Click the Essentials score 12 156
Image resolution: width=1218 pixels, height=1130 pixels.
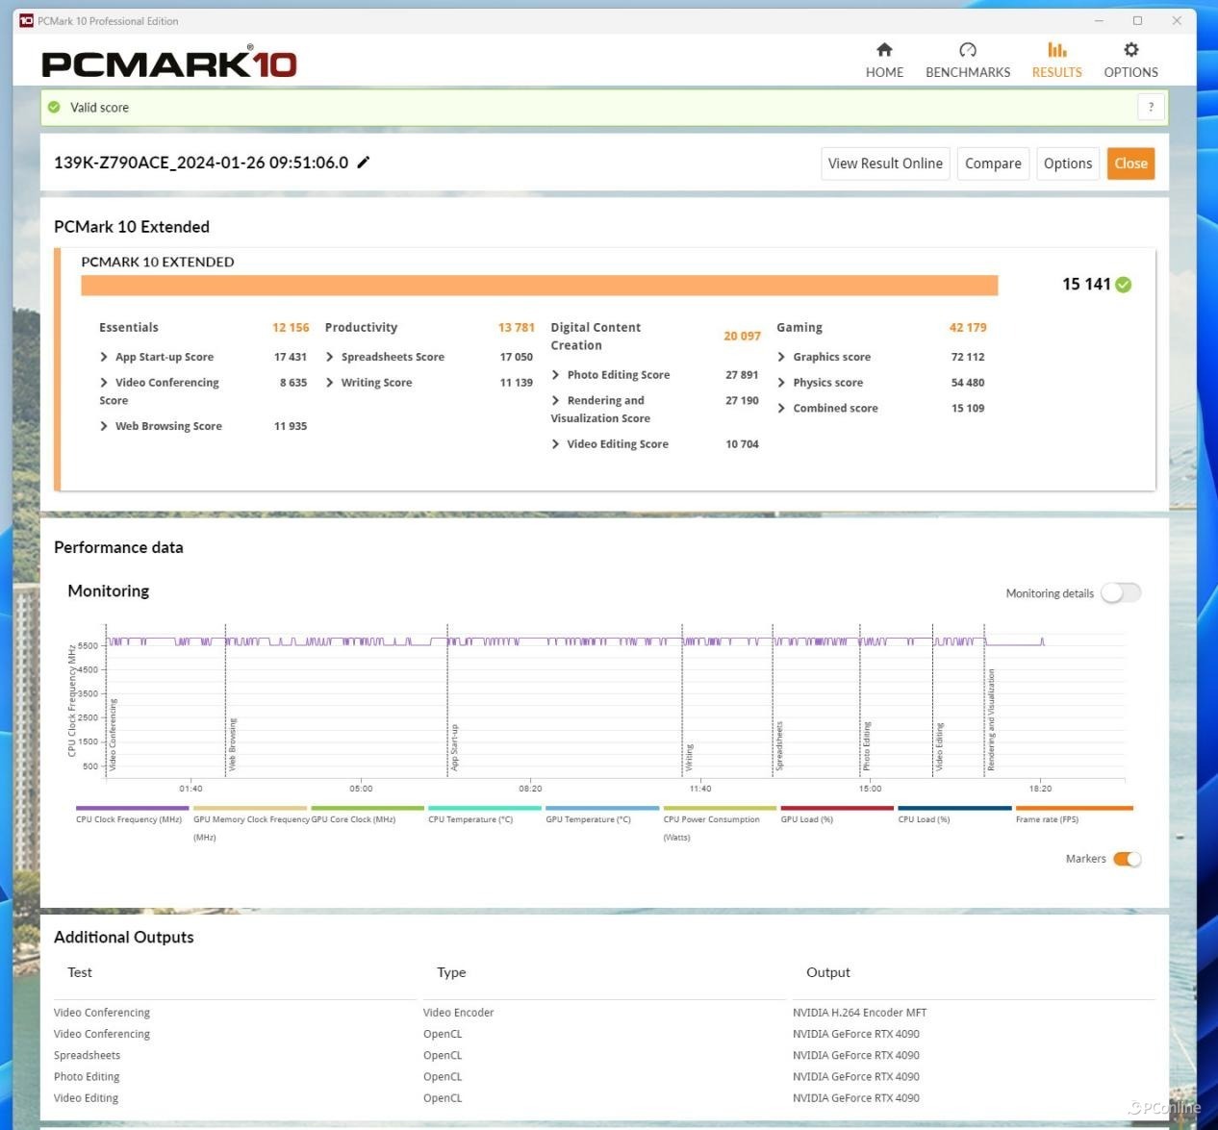pyautogui.click(x=291, y=328)
